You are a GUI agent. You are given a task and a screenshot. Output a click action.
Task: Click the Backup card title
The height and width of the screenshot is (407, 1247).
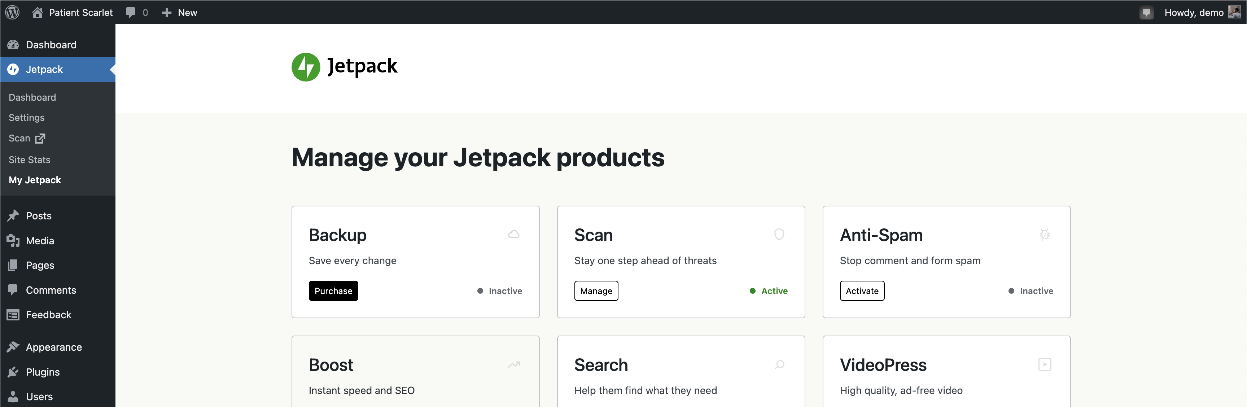(338, 235)
